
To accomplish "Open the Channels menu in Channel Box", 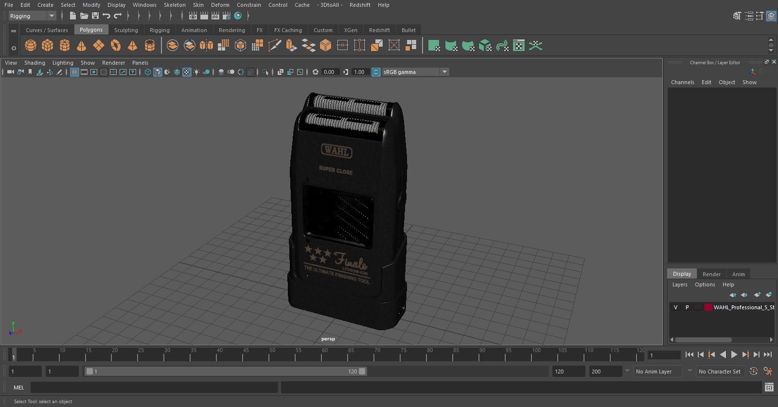I will tap(683, 82).
